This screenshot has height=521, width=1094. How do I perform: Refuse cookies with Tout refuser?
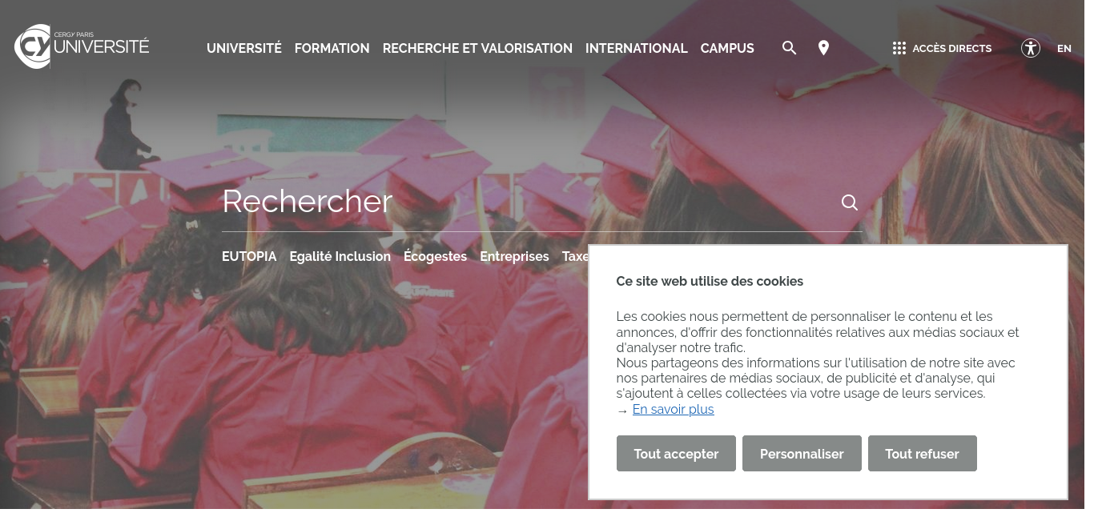[x=922, y=454]
